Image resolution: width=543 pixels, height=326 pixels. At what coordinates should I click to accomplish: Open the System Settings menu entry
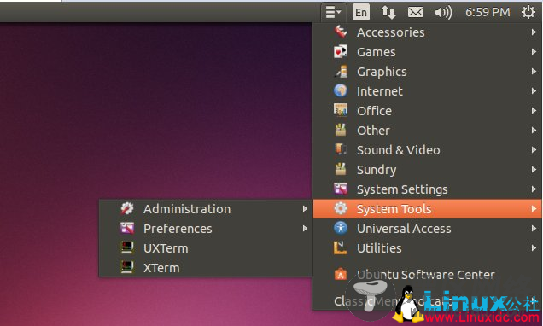[x=428, y=189]
